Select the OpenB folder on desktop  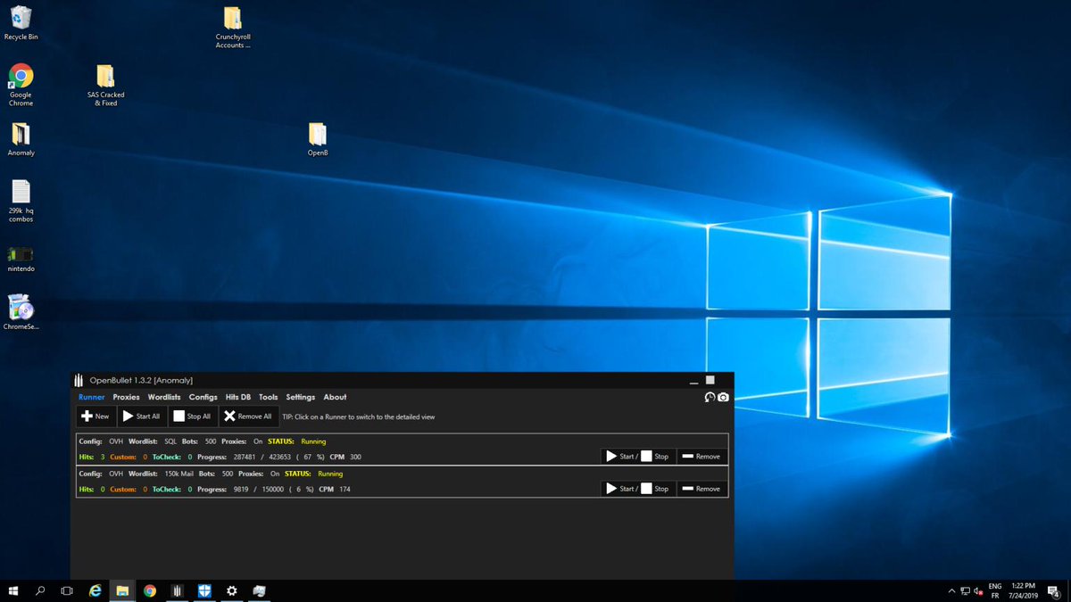tap(318, 139)
